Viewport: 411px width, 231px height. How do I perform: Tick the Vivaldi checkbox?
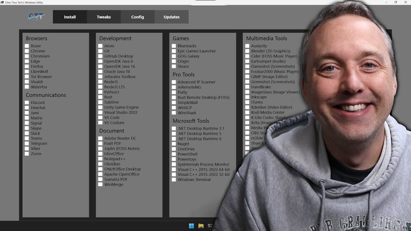click(x=27, y=82)
